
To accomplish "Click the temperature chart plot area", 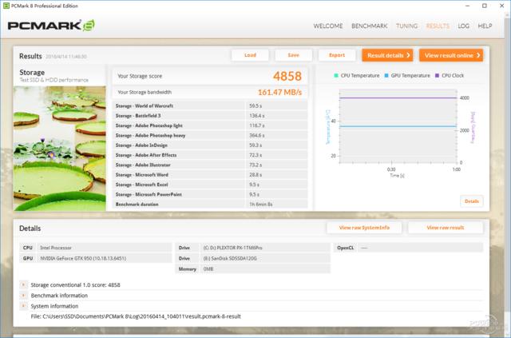I will 398,126.
